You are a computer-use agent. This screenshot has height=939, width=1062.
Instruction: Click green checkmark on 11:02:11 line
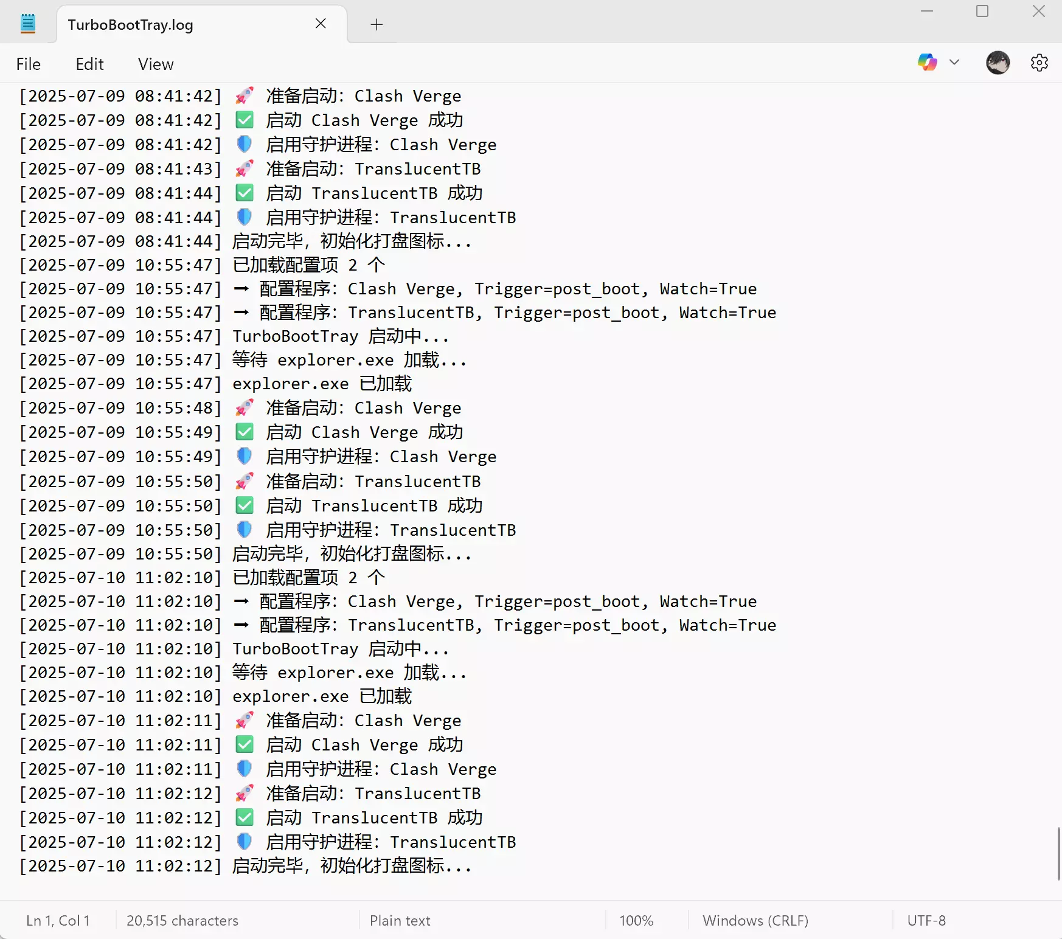(x=245, y=744)
